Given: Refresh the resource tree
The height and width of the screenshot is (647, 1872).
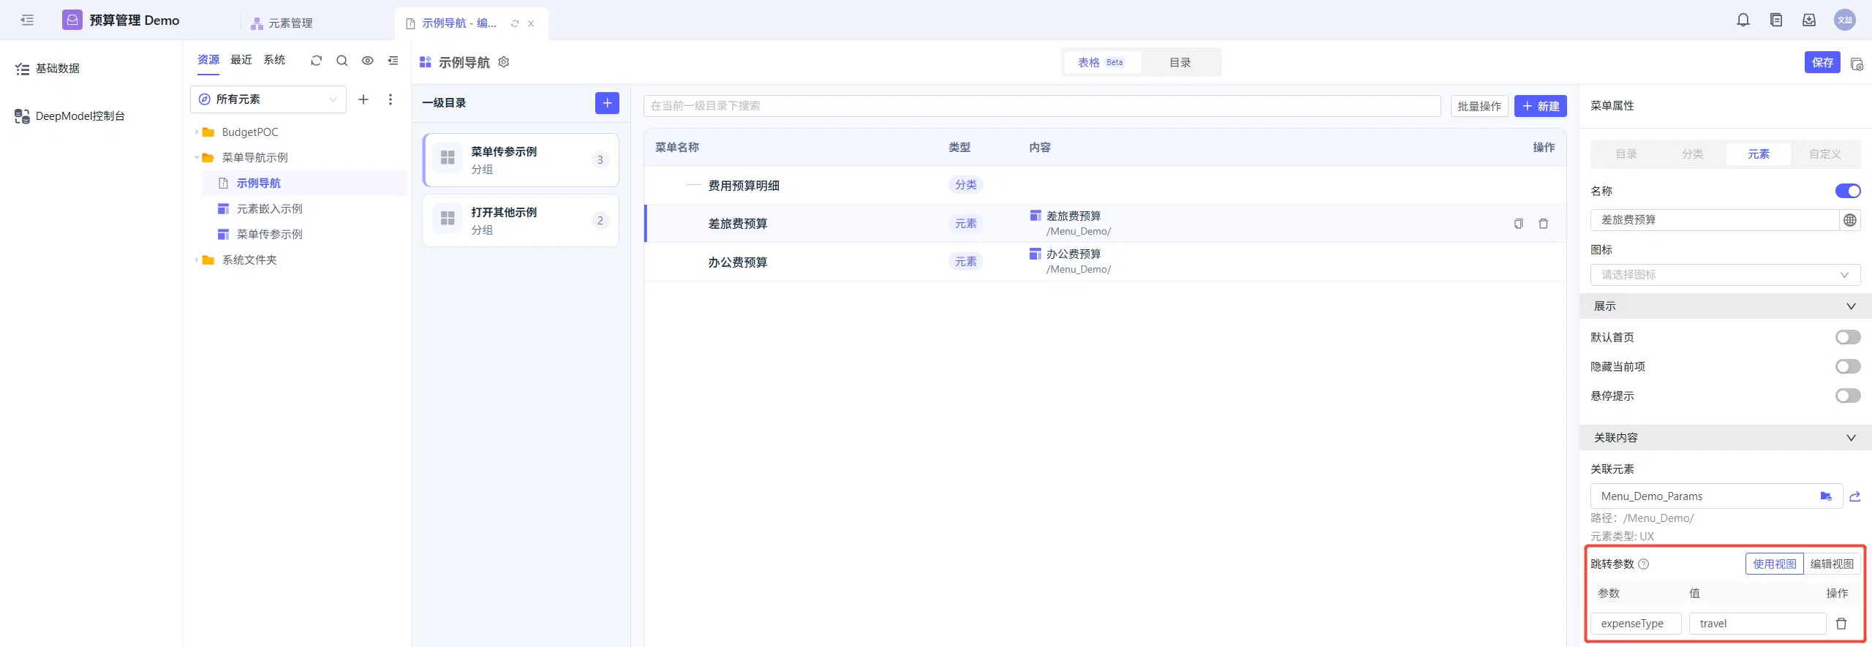Looking at the screenshot, I should 316,61.
